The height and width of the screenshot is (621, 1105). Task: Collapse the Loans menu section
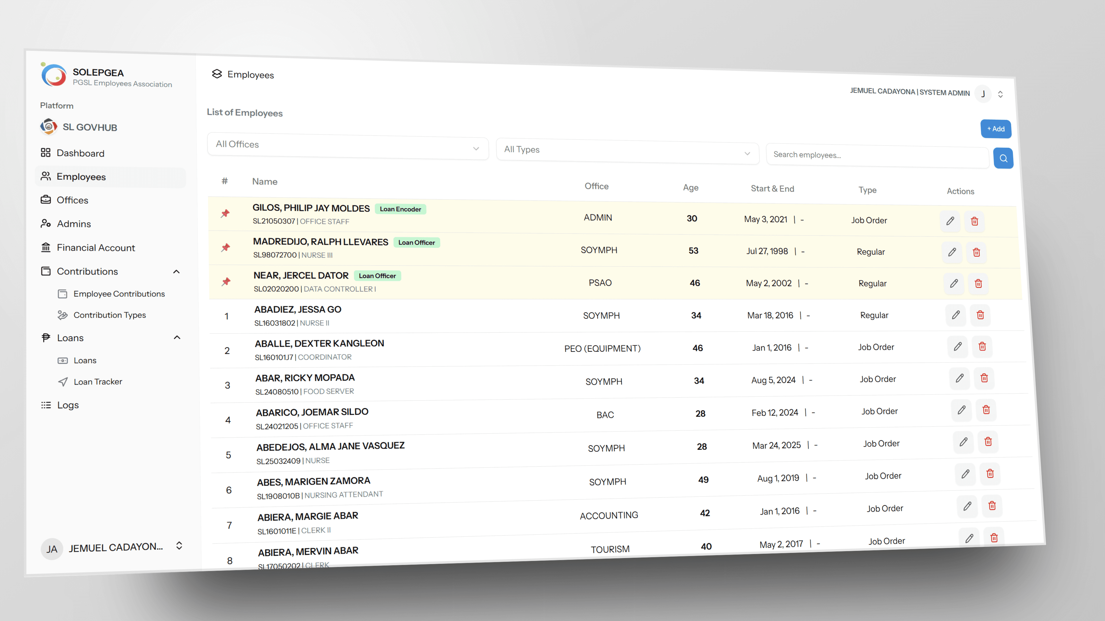[x=177, y=338]
